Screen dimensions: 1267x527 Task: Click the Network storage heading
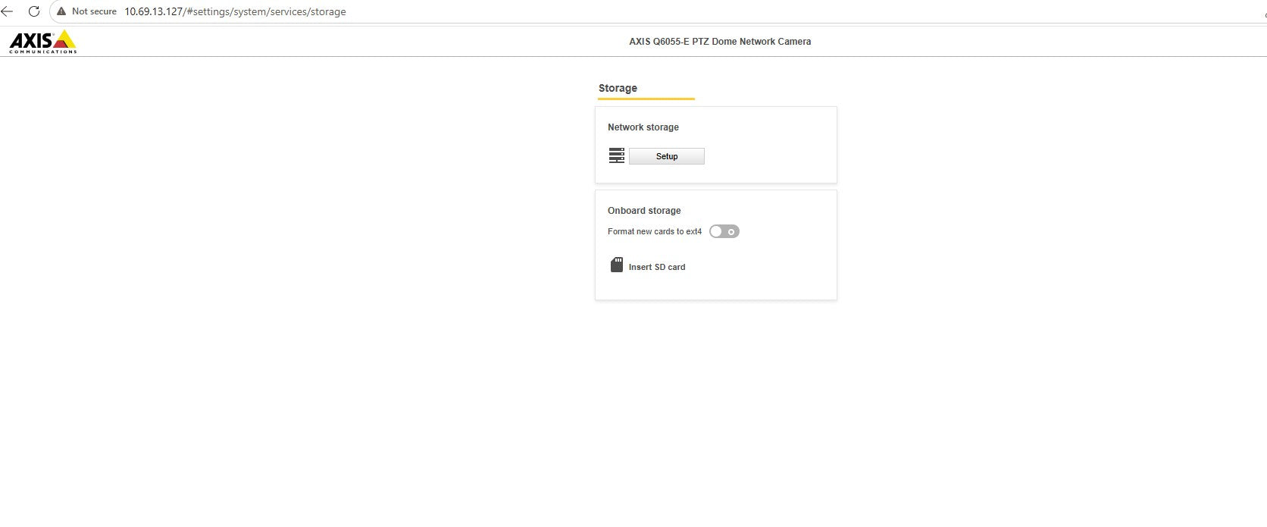643,127
